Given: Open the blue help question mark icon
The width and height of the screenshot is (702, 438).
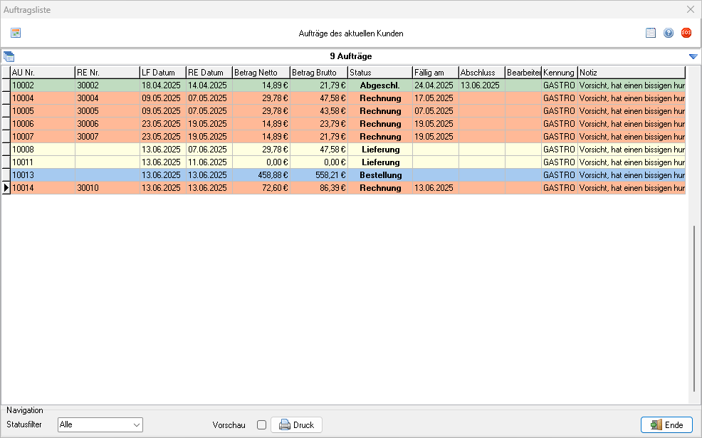Looking at the screenshot, I should pos(669,33).
